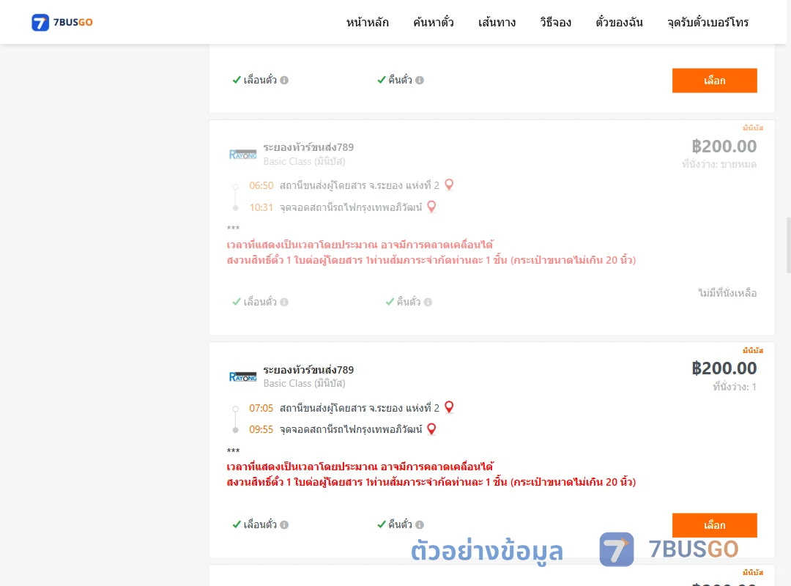Click the orange มินิบัส tag on the 07:05 trip card

tap(753, 350)
